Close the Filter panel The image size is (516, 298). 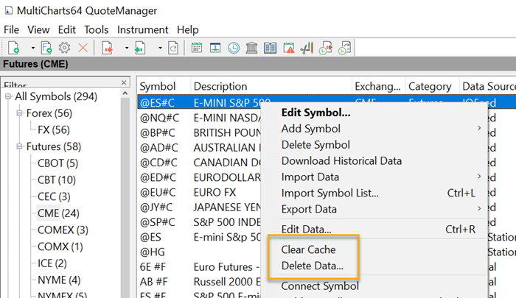(x=124, y=82)
